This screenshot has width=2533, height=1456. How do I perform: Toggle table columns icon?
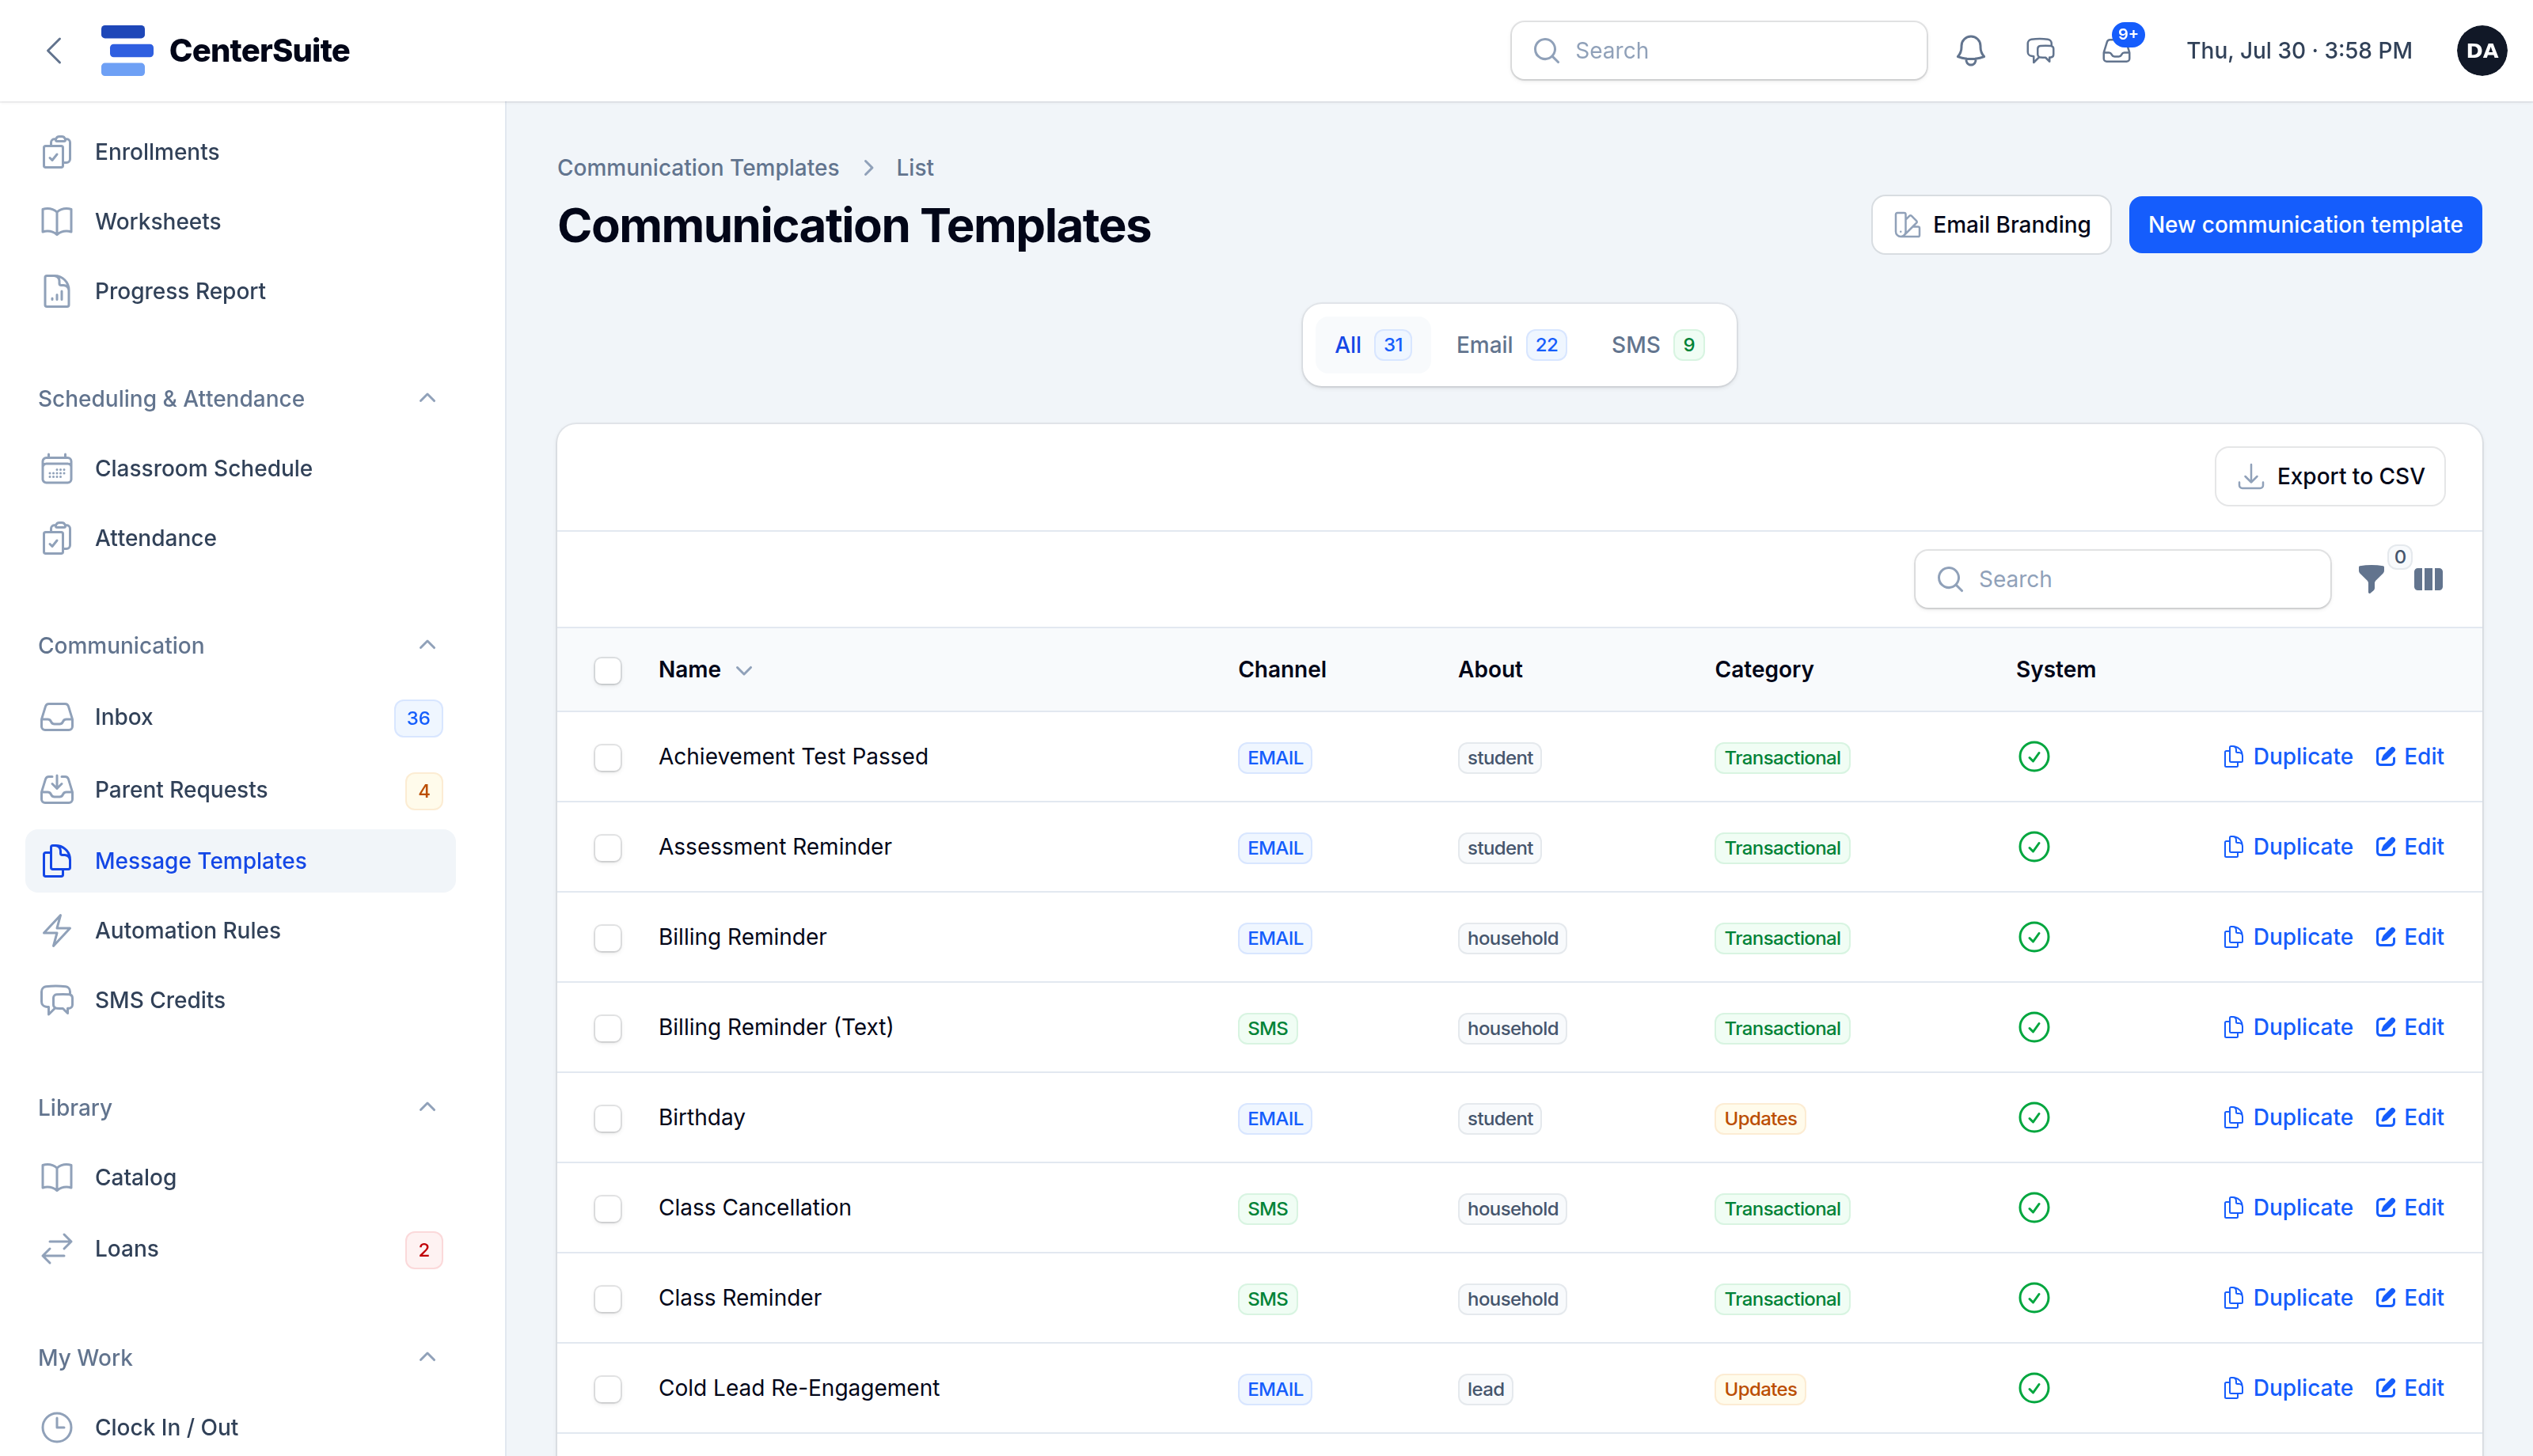pyautogui.click(x=2428, y=579)
